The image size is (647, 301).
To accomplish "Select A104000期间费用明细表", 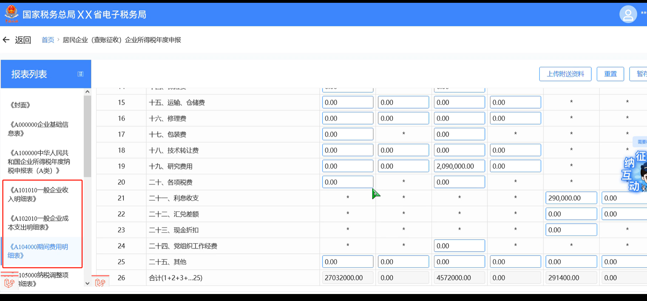I will pos(38,251).
